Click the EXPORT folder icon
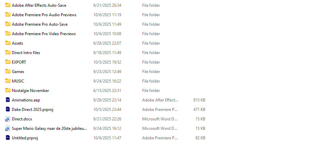The image size is (321, 163). [x=8, y=62]
